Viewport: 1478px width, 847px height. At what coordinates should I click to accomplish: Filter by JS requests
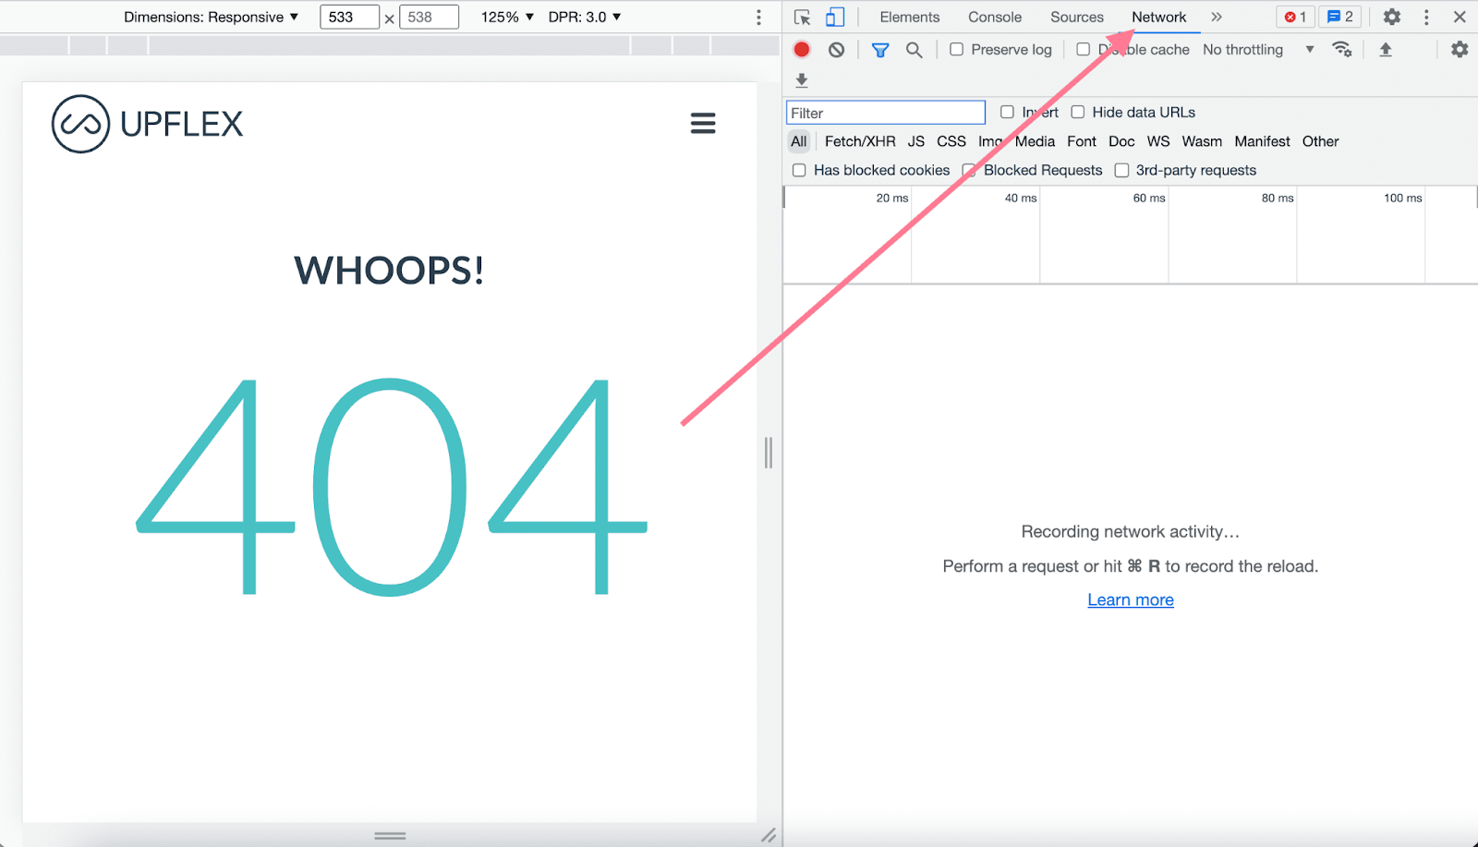coord(916,141)
